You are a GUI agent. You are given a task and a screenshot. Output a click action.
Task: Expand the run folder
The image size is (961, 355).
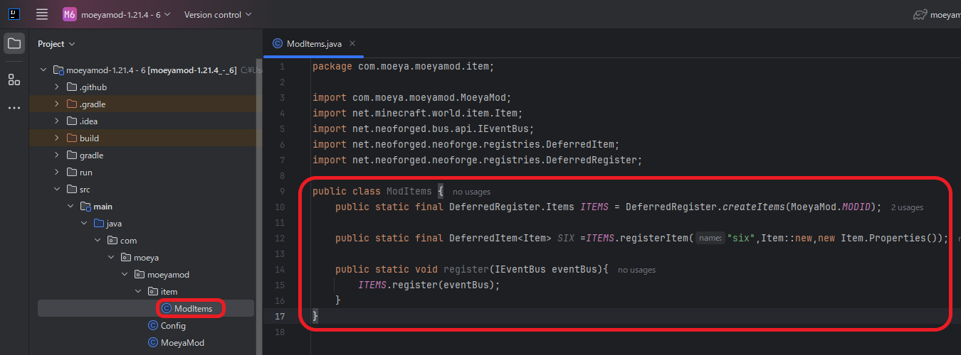point(57,173)
